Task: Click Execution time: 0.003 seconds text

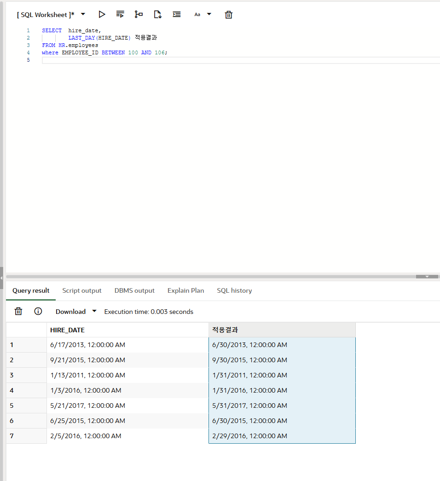Action: [x=149, y=312]
